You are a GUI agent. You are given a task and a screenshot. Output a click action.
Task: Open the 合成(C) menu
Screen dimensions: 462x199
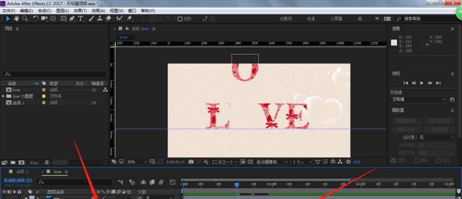[44, 10]
